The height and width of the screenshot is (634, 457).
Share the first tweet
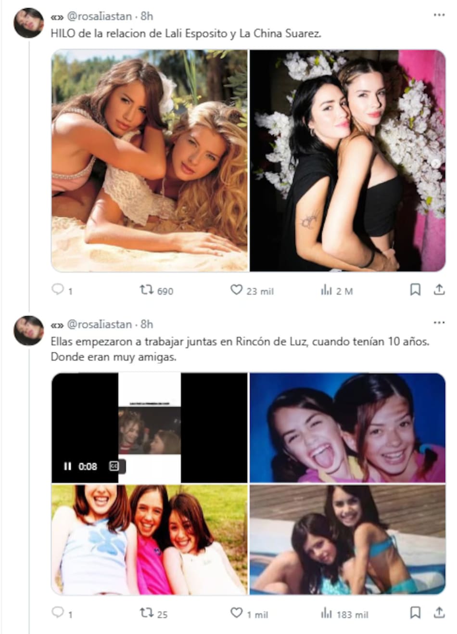coord(439,289)
